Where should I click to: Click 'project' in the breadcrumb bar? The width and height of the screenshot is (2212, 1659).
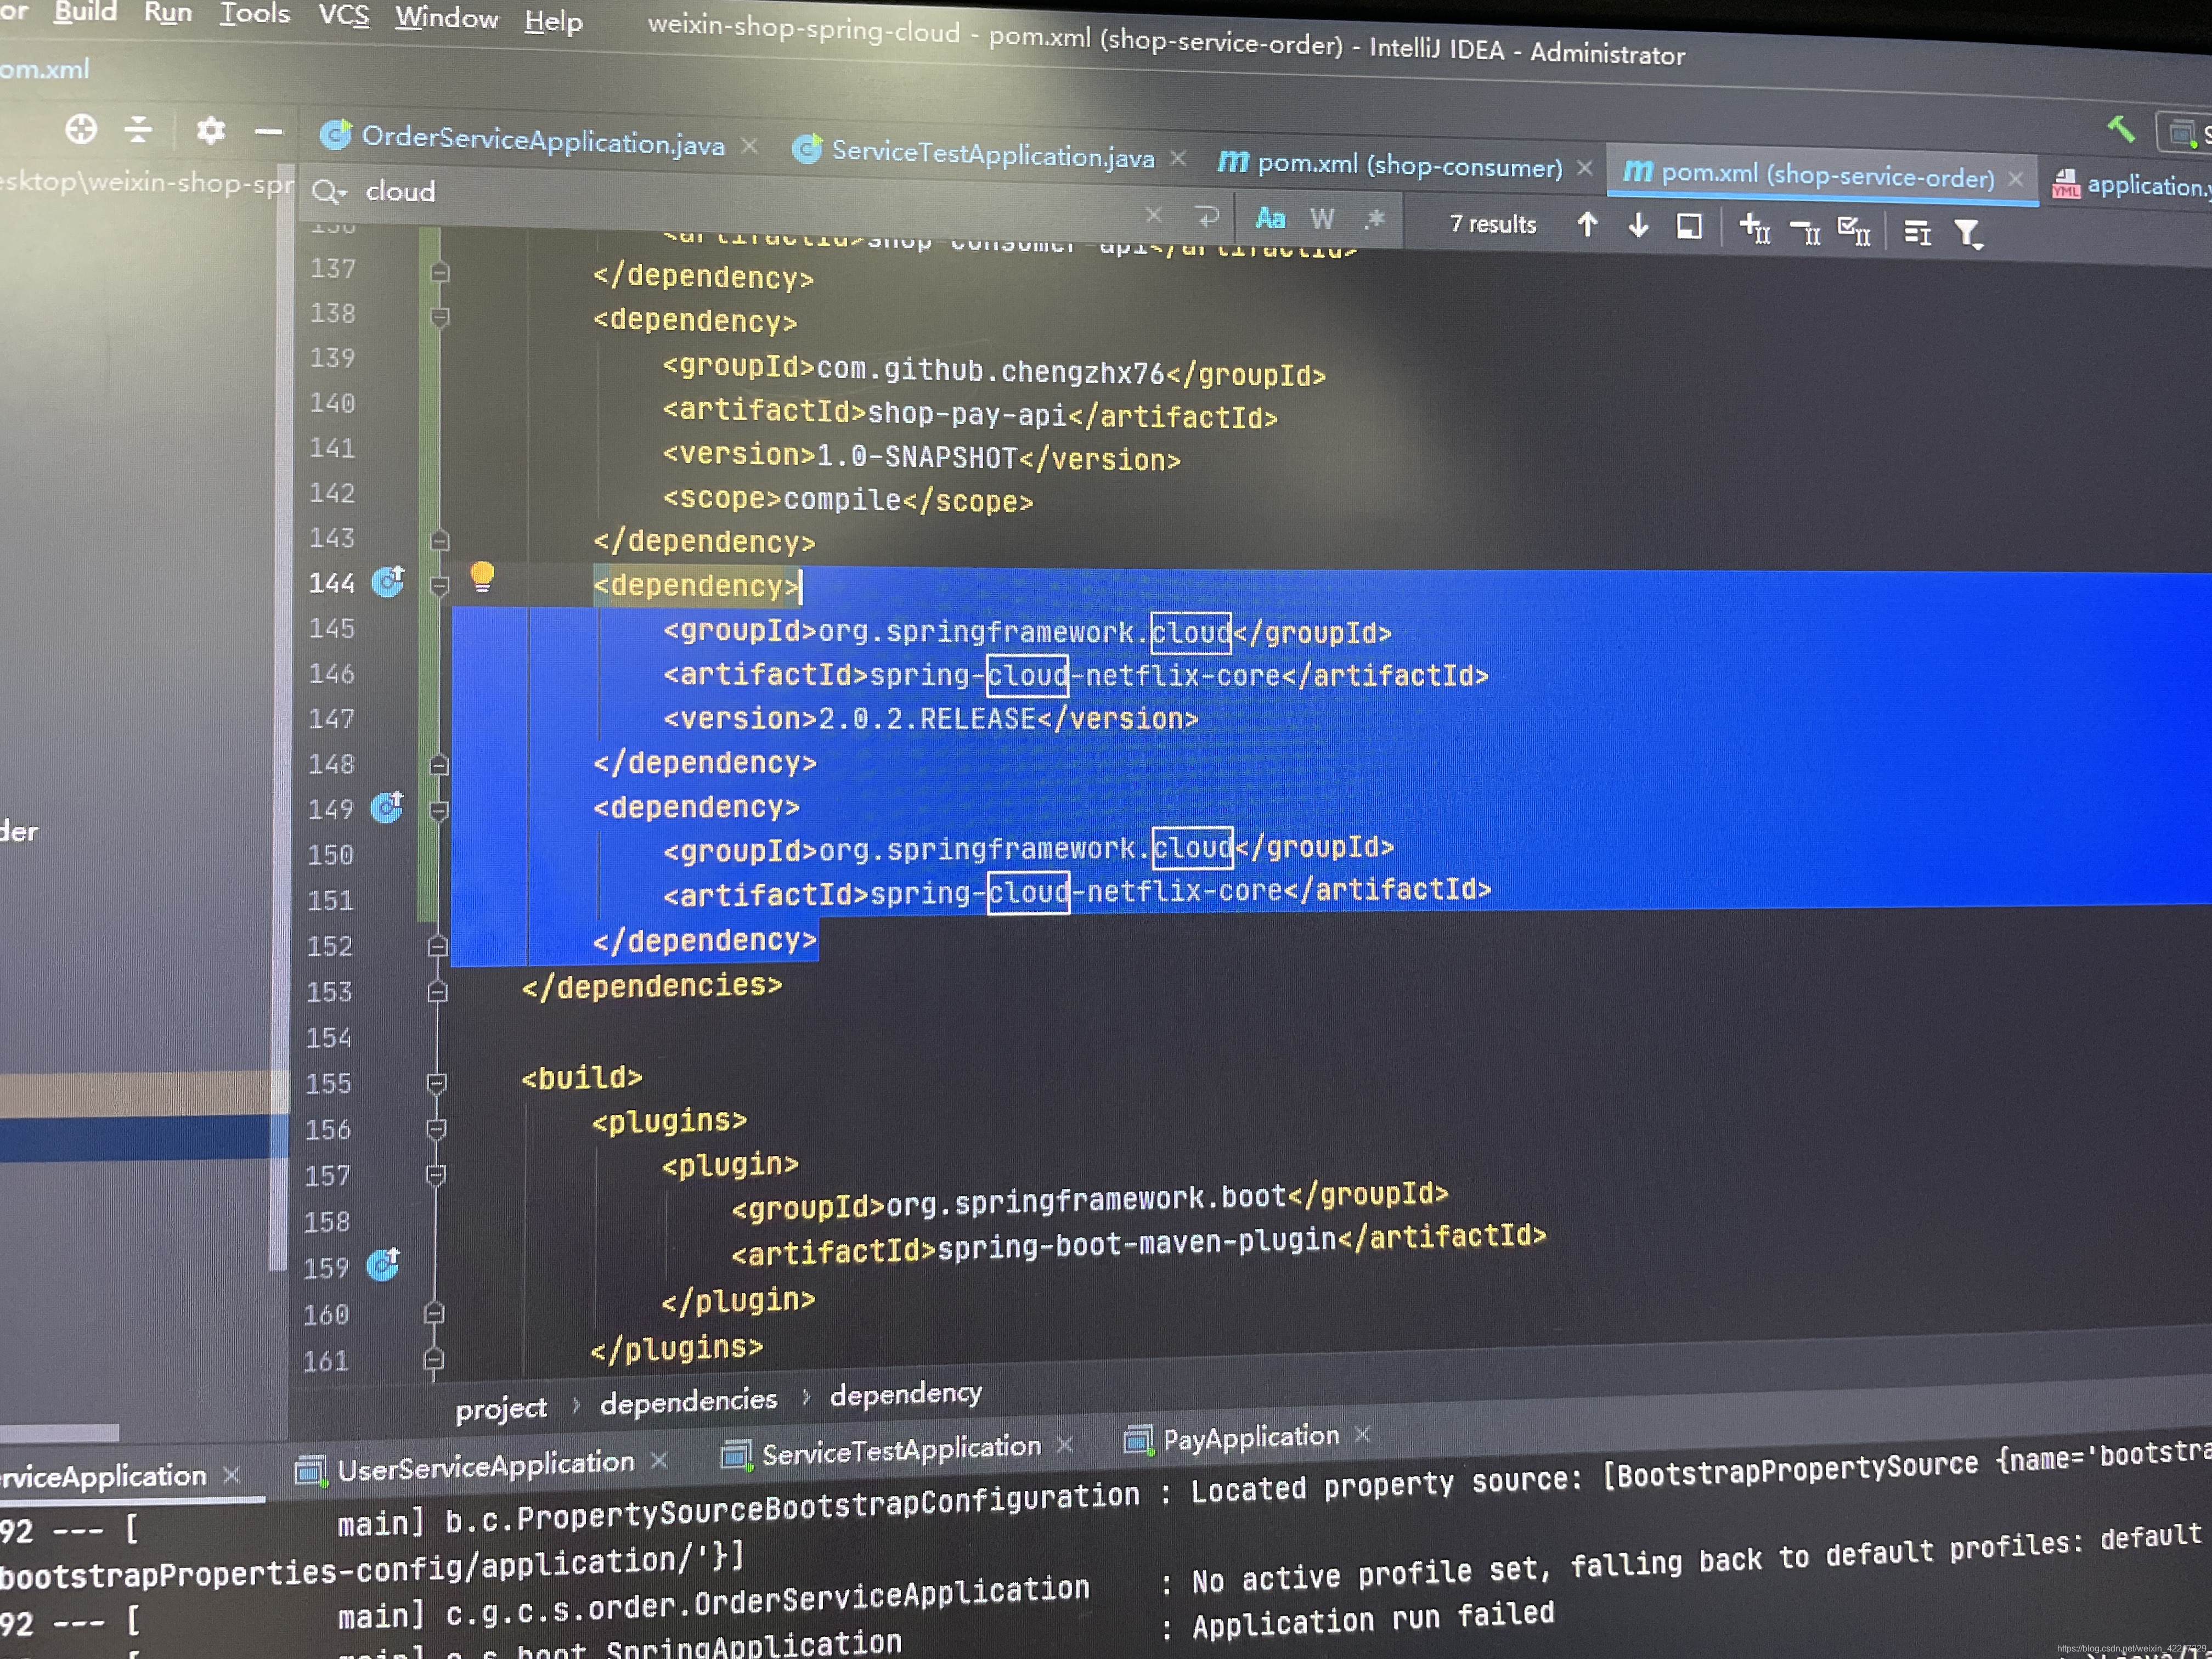pos(501,1409)
